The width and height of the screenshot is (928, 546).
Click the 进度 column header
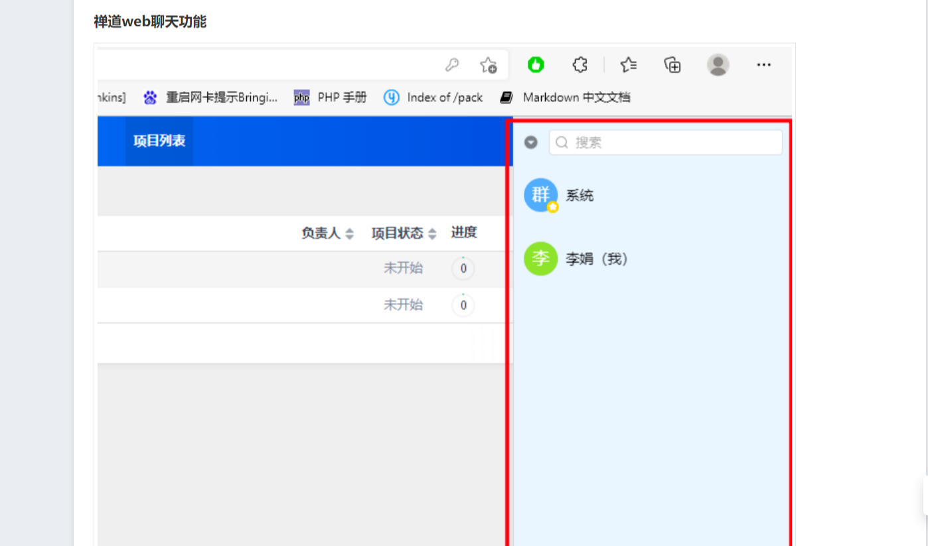[x=464, y=232]
